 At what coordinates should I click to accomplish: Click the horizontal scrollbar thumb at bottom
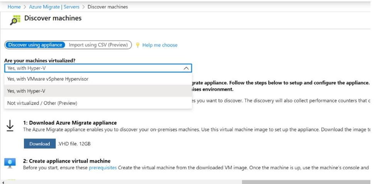click(306, 182)
